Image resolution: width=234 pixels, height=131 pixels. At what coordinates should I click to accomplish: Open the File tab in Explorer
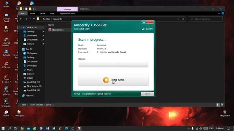click(23, 13)
